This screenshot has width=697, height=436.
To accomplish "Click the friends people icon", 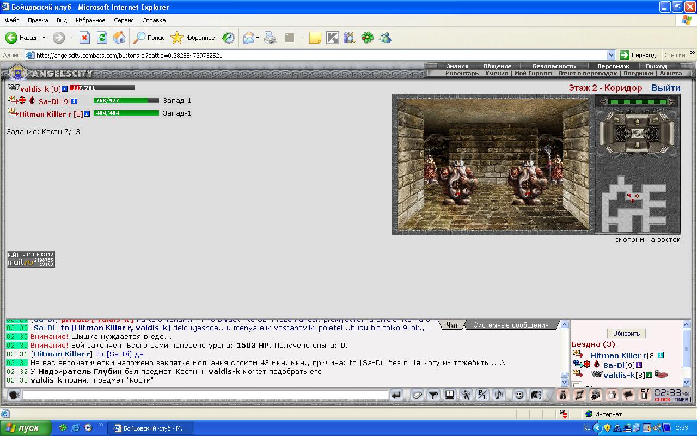I will [x=612, y=395].
